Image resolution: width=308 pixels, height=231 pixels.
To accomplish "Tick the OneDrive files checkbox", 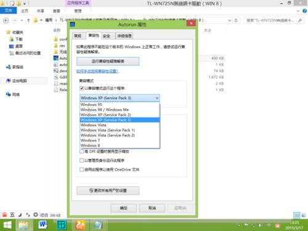I will click(81, 169).
